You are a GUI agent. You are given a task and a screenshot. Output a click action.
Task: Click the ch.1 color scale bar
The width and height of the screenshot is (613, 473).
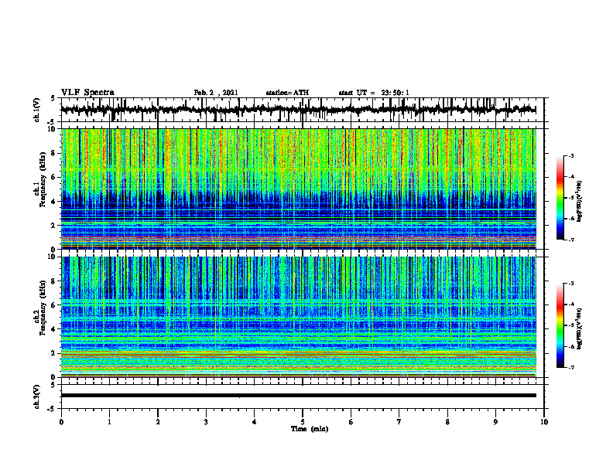[560, 198]
